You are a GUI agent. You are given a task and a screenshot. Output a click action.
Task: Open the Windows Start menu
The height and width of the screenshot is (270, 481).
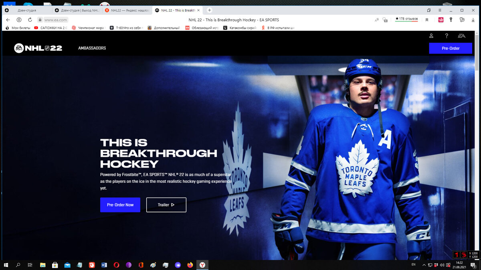pos(6,265)
